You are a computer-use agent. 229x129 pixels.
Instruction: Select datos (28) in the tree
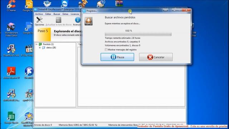(x=51, y=48)
